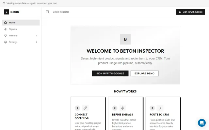Click the step 3 number badge
The image size is (209, 130).
(x=152, y=108)
